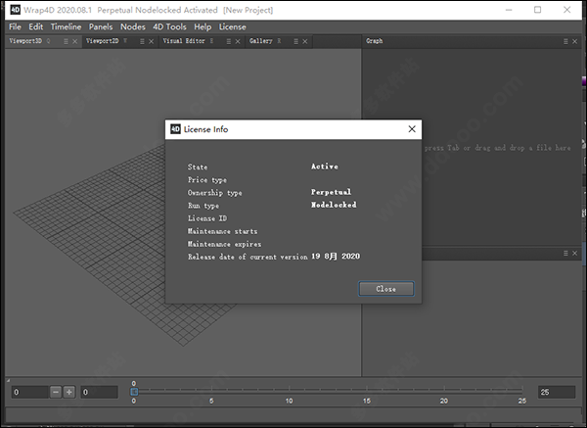Open the Edit menu
This screenshot has height=428, width=587.
[36, 27]
